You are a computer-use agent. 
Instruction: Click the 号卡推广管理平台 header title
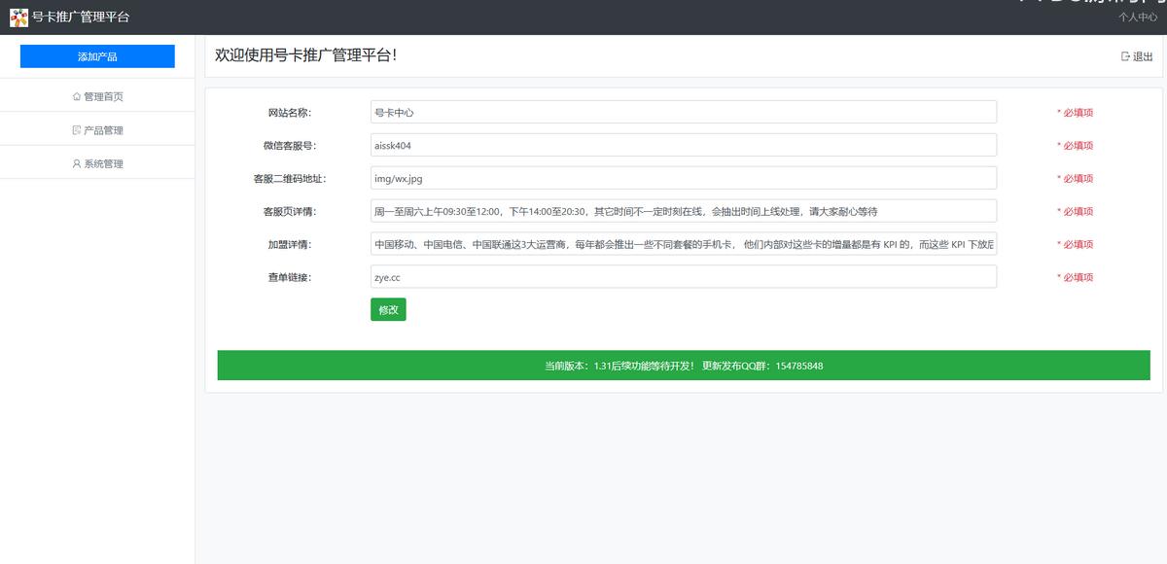pyautogui.click(x=81, y=18)
